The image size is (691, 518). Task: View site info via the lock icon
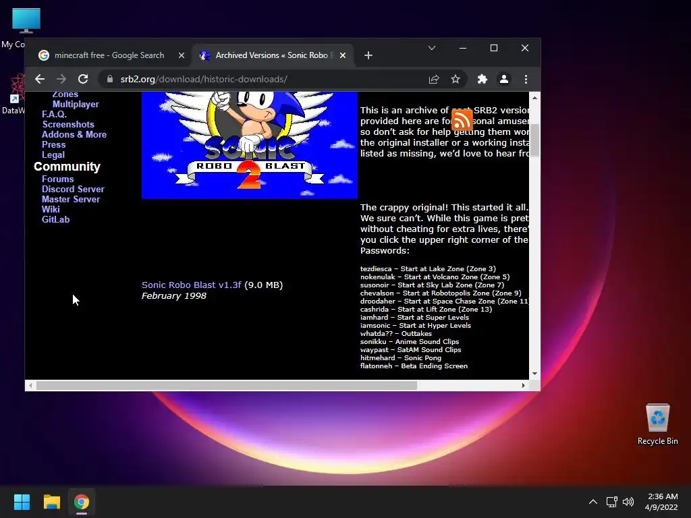(x=110, y=80)
